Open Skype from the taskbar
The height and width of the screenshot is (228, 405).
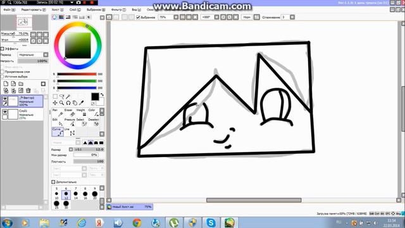tap(211, 222)
